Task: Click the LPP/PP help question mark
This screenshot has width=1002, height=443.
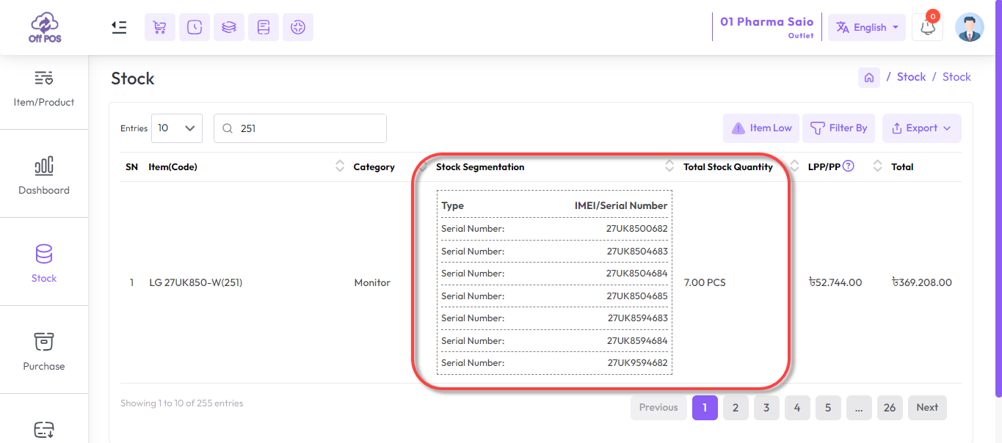Action: pyautogui.click(x=849, y=166)
